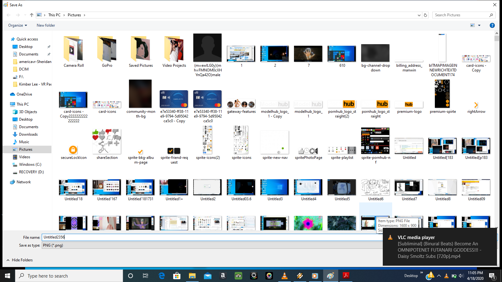Click the File name text field
Viewport: 502px width, 282px height.
tap(212, 237)
